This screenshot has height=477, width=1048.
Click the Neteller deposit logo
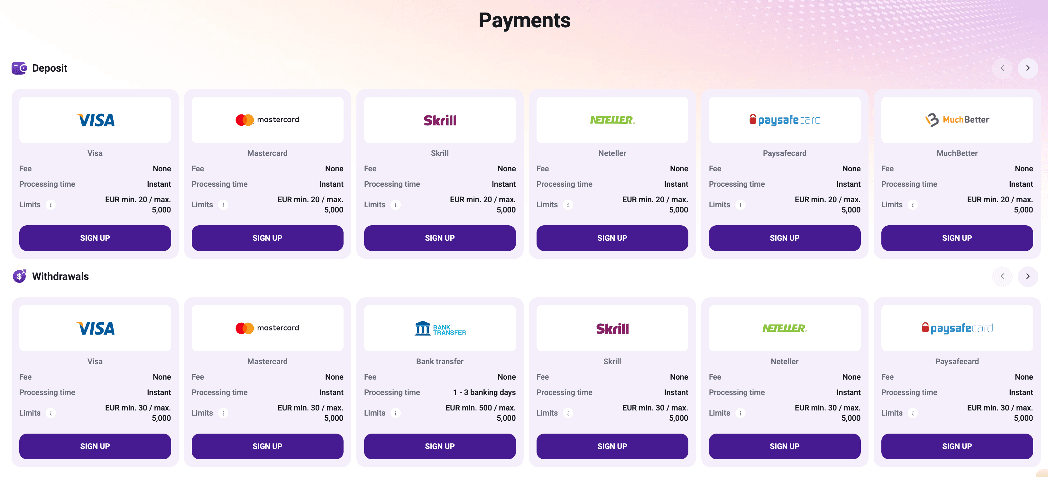click(612, 120)
